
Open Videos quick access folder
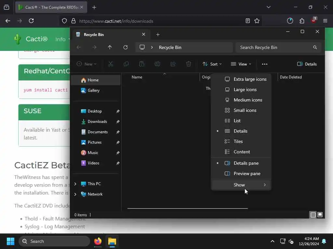click(96, 163)
